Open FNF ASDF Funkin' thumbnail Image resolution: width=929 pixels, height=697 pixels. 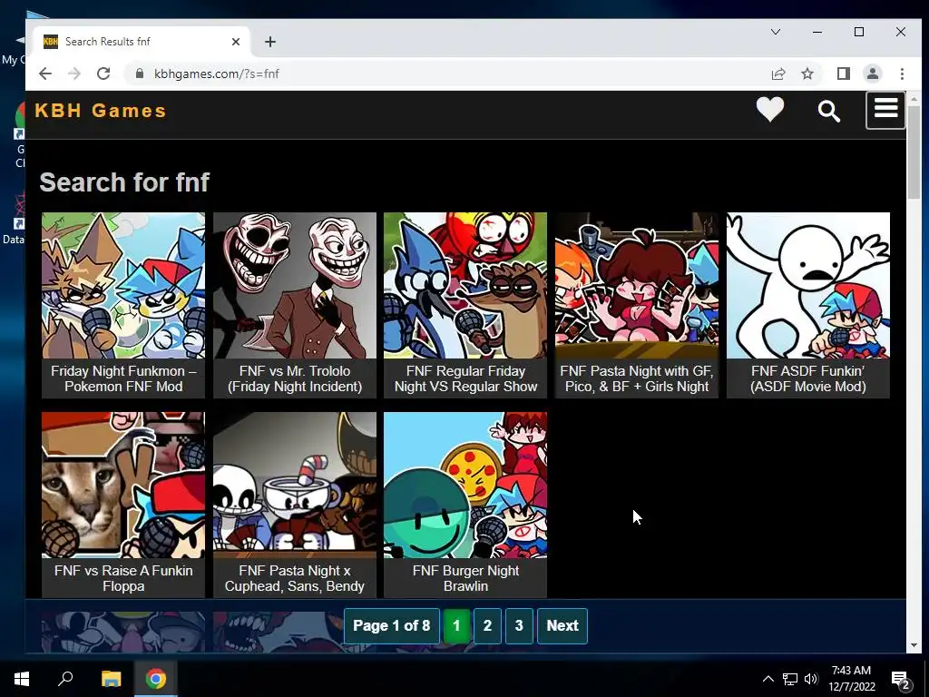[x=808, y=286]
